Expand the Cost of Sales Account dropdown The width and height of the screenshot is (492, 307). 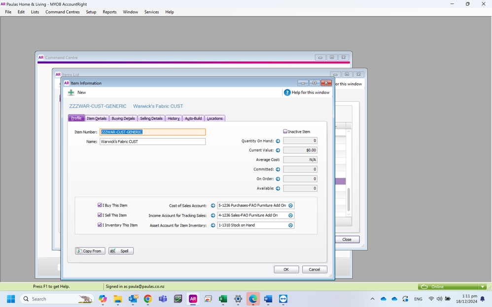[x=291, y=206]
